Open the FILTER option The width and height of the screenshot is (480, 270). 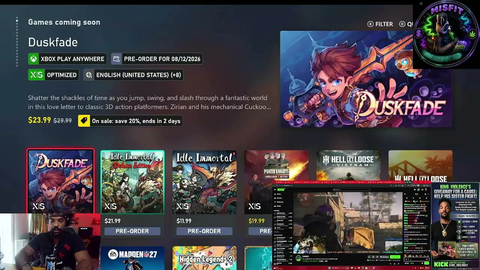point(380,24)
